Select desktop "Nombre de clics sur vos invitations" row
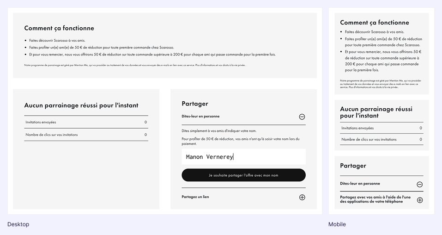 click(86, 135)
